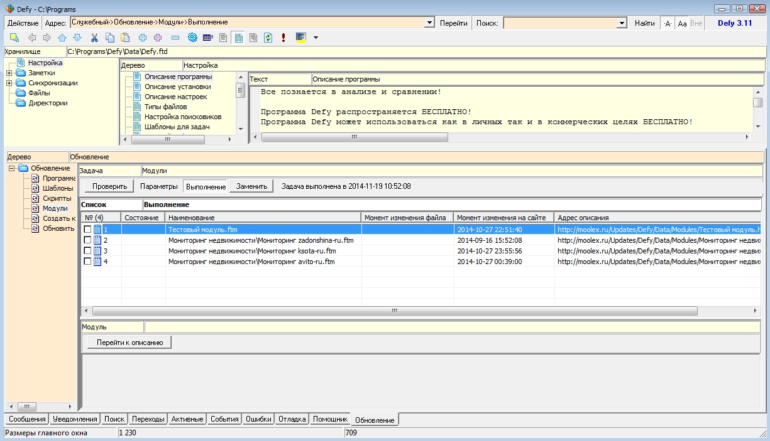Viewport: 770px width, 441px height.
Task: Click the module list horizontal scrollbar
Action: [395, 311]
